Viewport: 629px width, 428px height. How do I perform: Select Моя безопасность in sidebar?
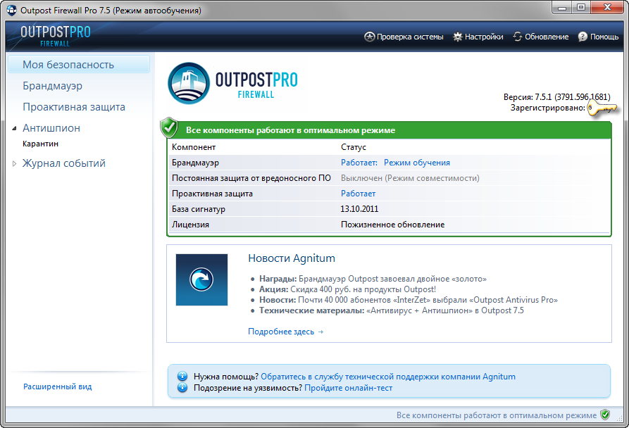click(68, 65)
